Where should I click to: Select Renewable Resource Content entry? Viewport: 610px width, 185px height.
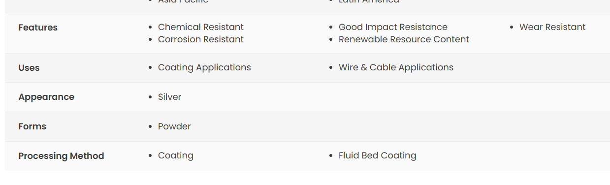pos(404,39)
